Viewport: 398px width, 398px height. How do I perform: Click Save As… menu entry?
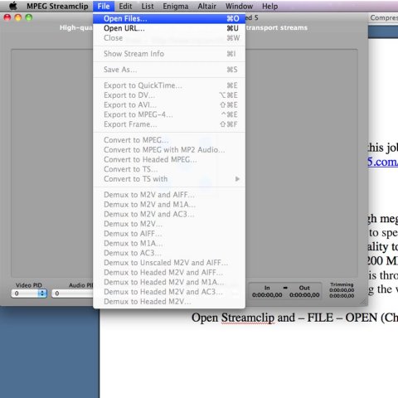point(169,70)
